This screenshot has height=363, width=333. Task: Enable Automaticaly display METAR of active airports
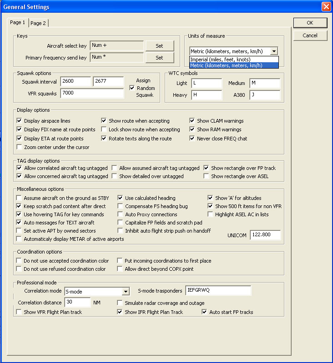[19, 239]
